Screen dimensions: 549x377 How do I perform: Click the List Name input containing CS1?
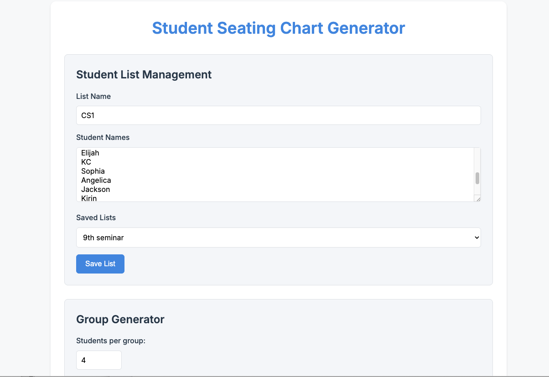click(x=279, y=115)
